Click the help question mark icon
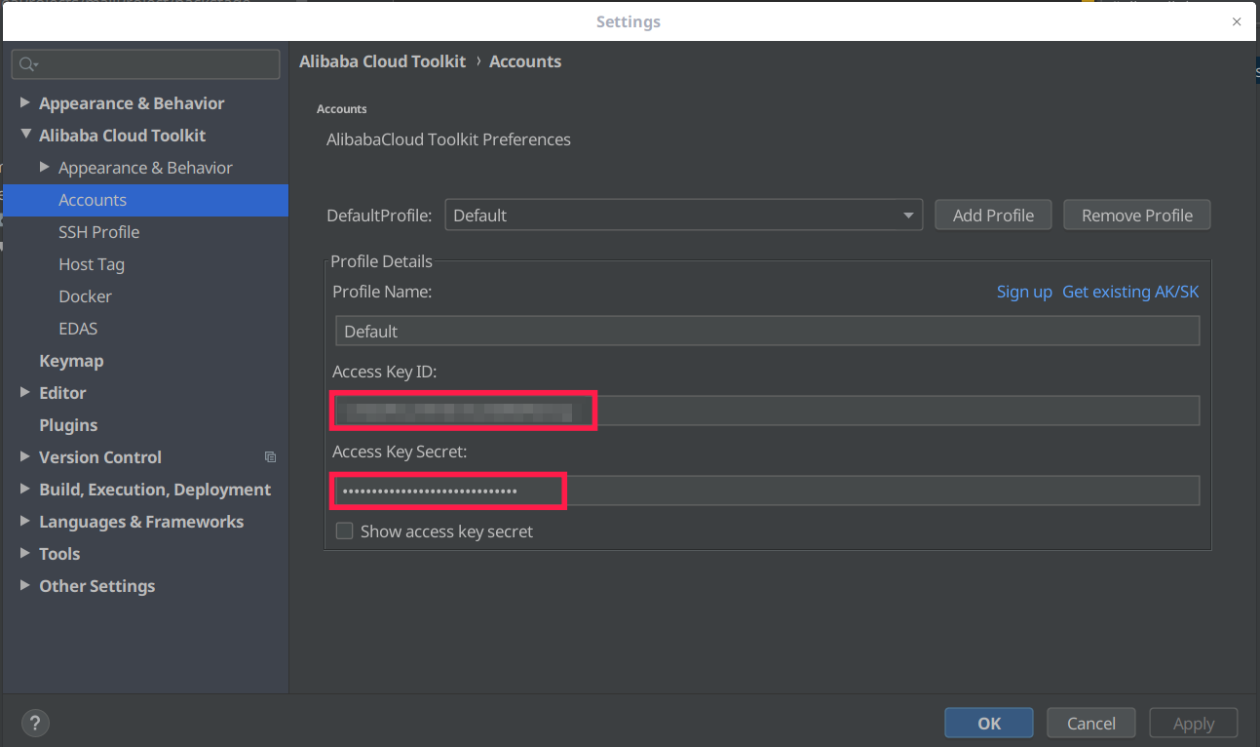Viewport: 1260px width, 747px height. click(x=35, y=723)
